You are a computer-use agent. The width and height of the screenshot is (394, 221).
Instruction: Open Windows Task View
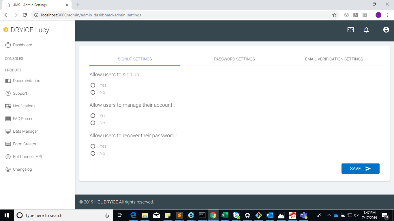click(120, 215)
